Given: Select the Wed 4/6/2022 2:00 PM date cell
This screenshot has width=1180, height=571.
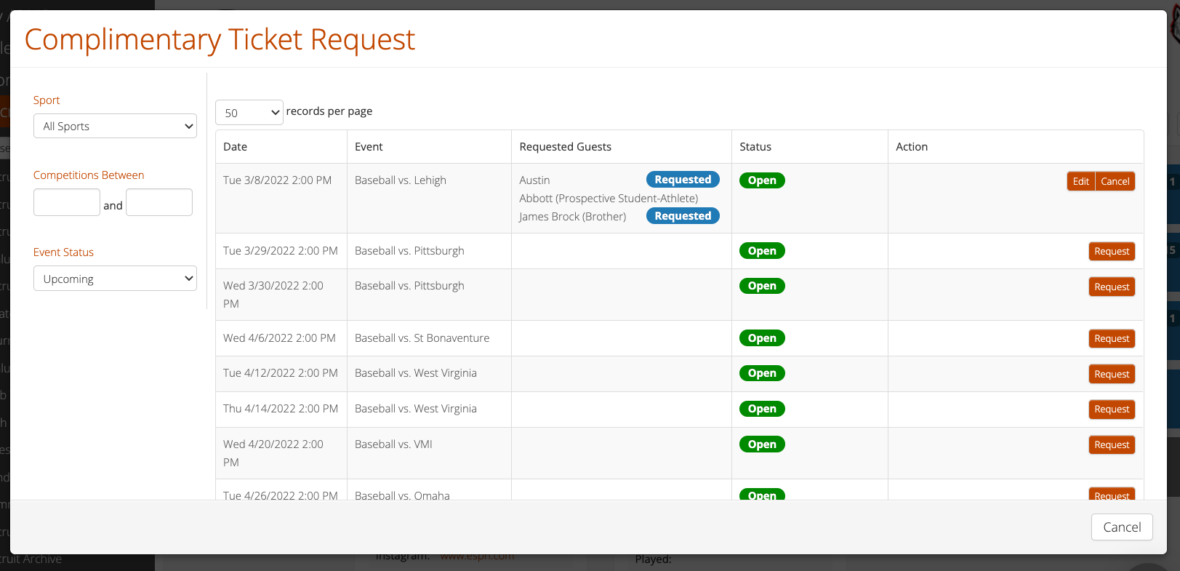Looking at the screenshot, I should point(281,338).
